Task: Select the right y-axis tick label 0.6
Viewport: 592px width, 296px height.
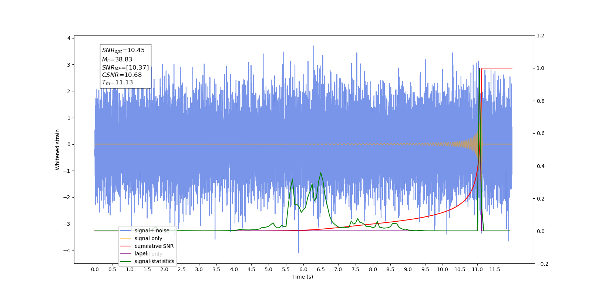Action: 540,133
